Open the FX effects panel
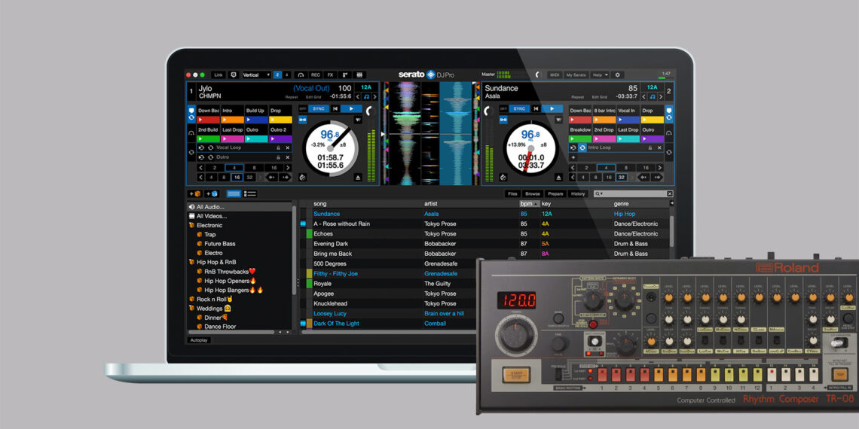 pyautogui.click(x=330, y=75)
